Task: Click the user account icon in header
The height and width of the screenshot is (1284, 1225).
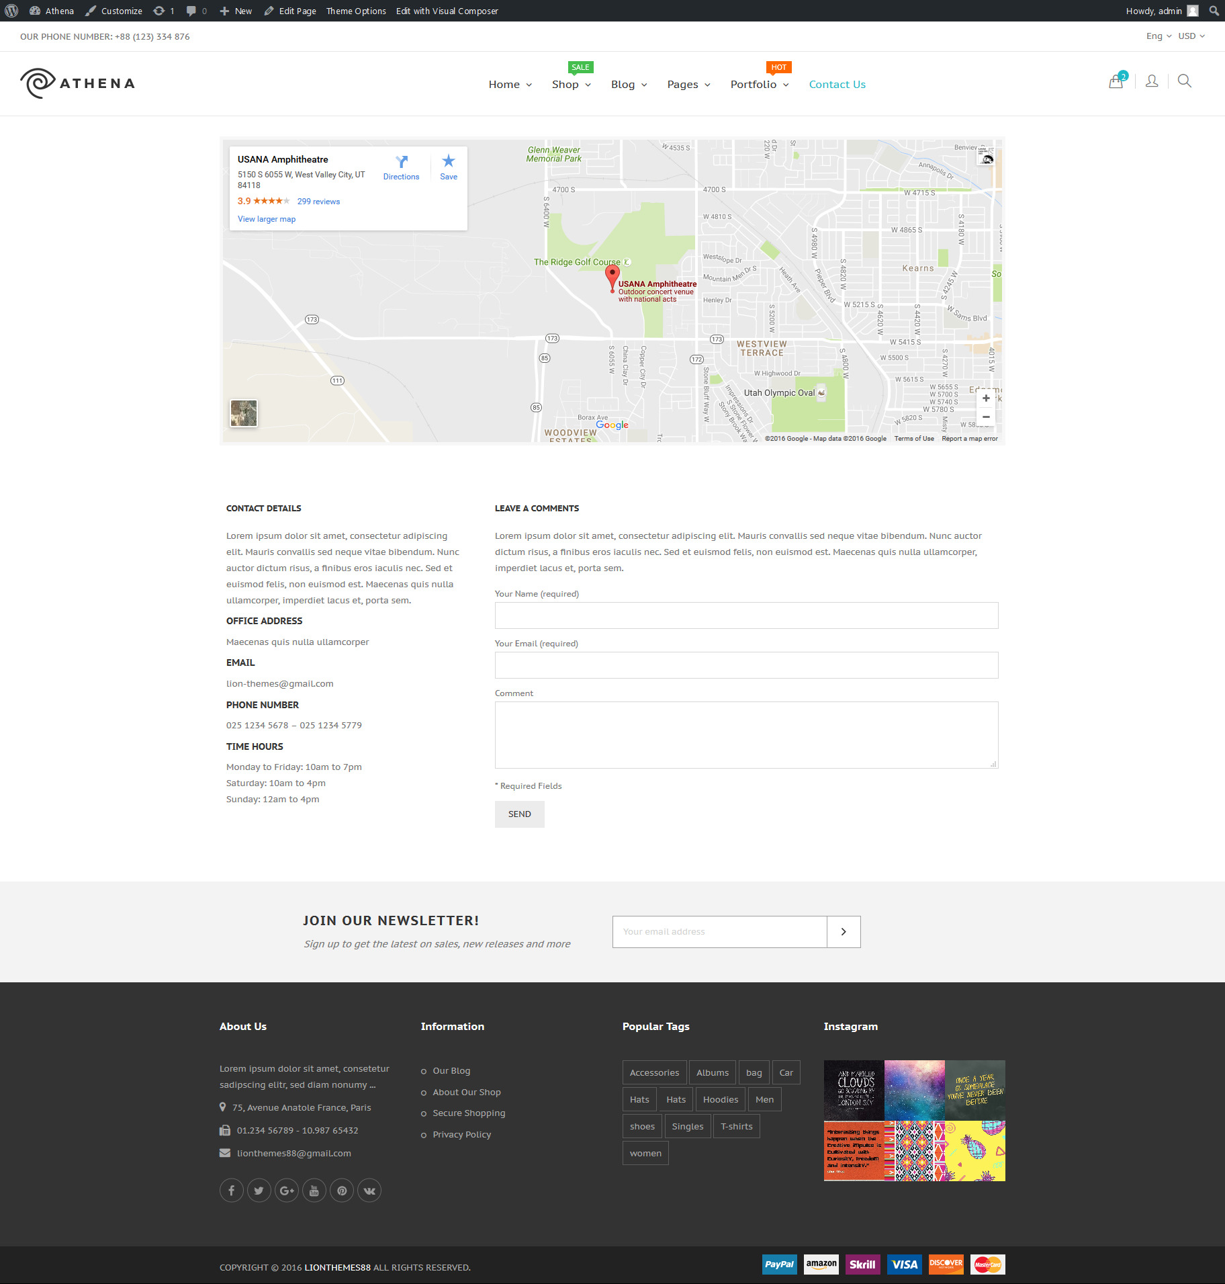Action: (1151, 81)
